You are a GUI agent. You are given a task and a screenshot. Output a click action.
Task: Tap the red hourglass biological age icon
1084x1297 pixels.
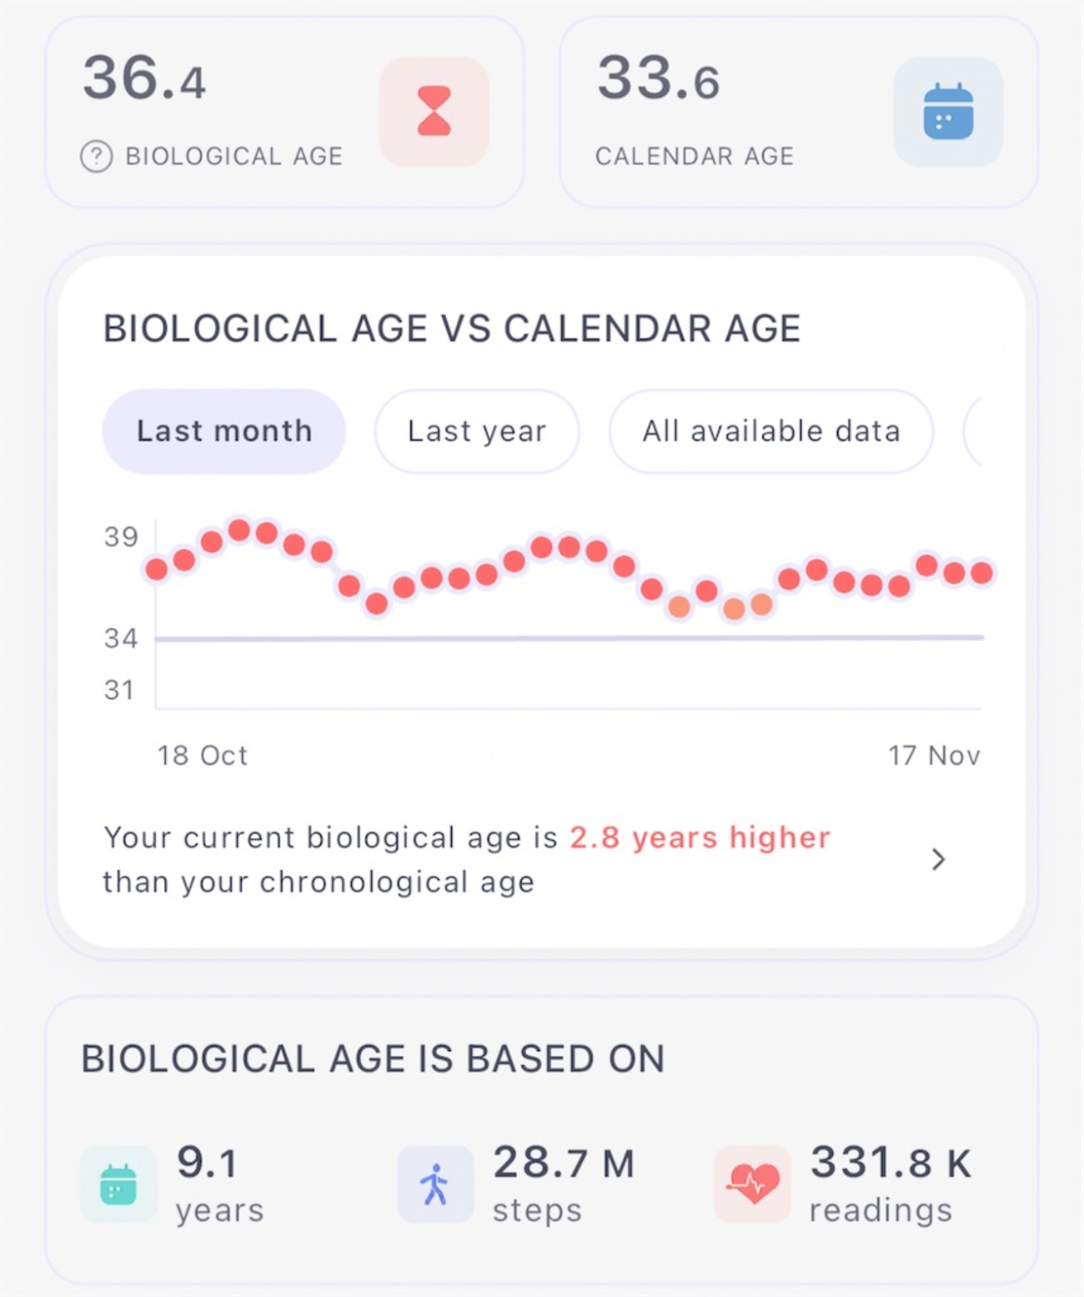click(434, 112)
